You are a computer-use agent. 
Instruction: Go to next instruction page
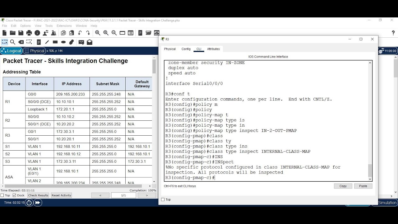coord(147,195)
